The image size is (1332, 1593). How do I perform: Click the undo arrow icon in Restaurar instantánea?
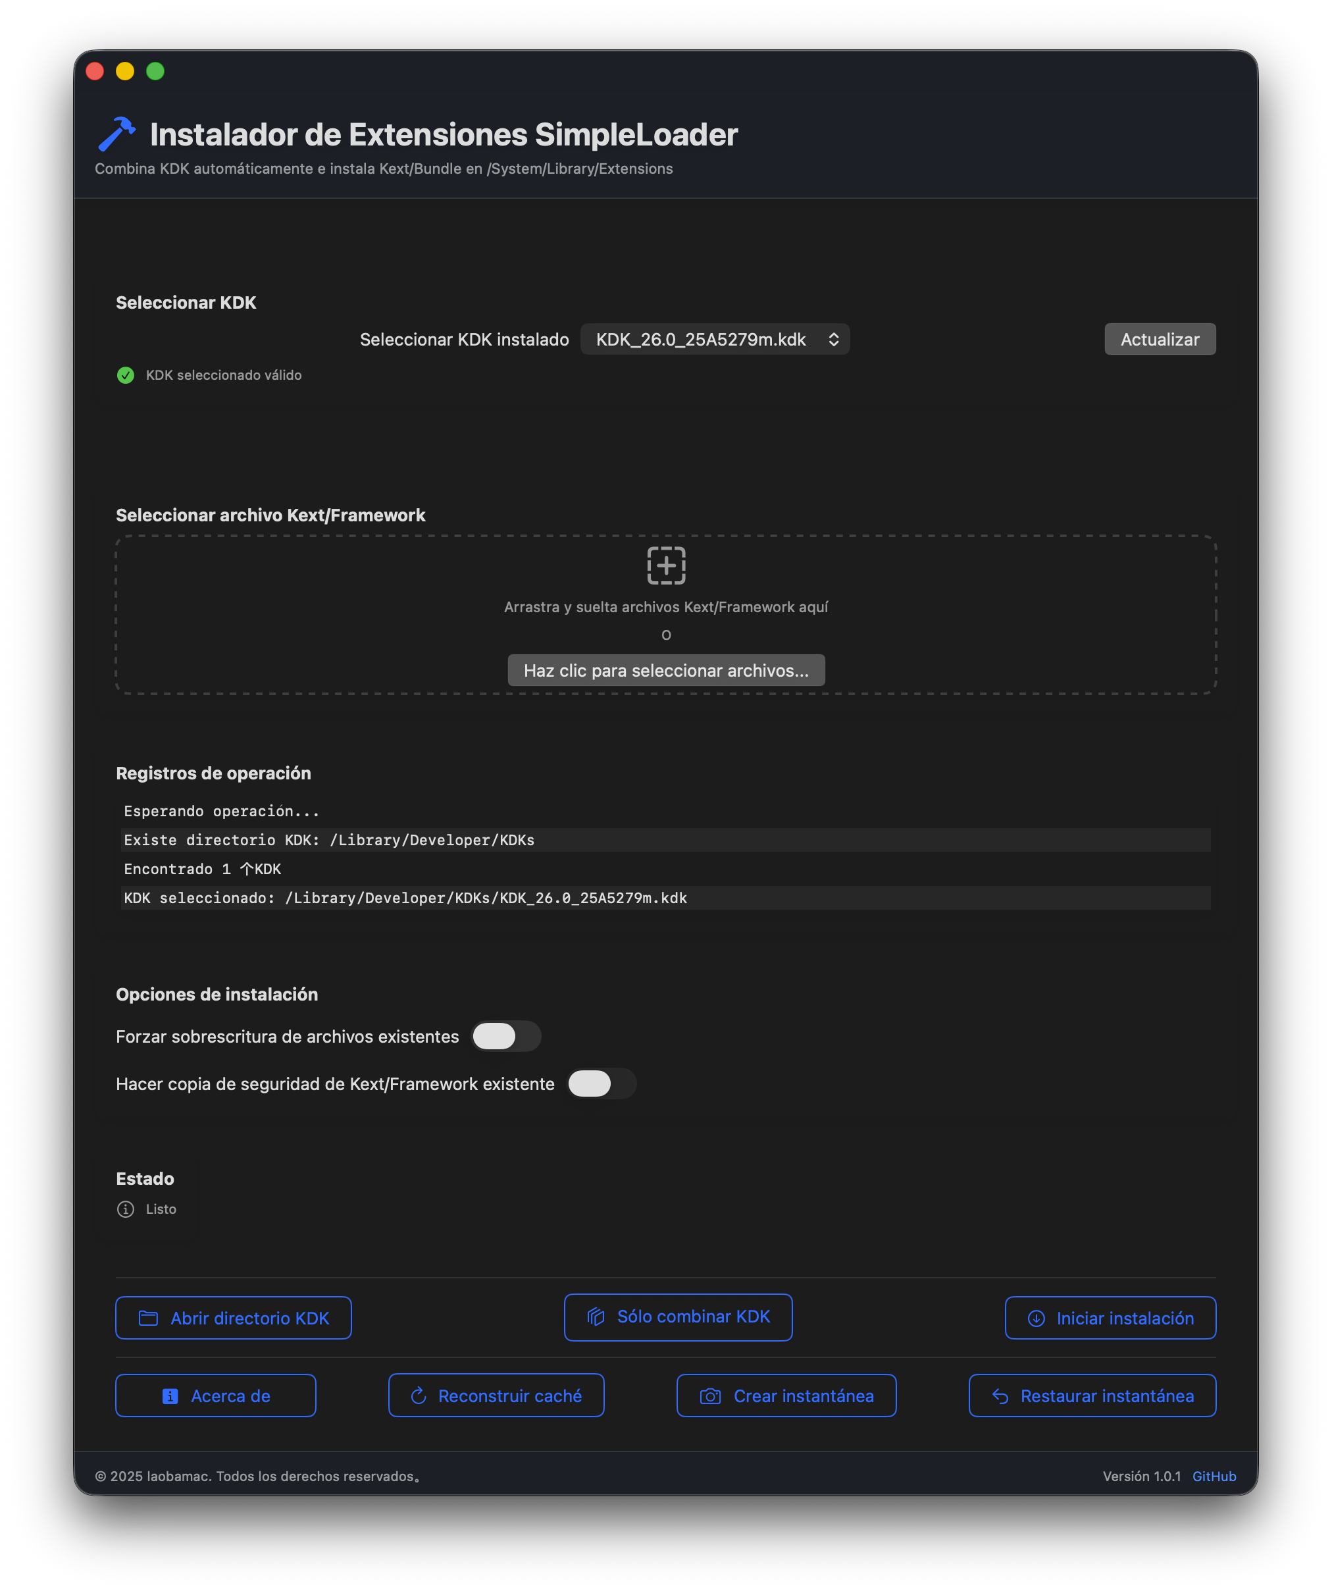tap(1000, 1396)
